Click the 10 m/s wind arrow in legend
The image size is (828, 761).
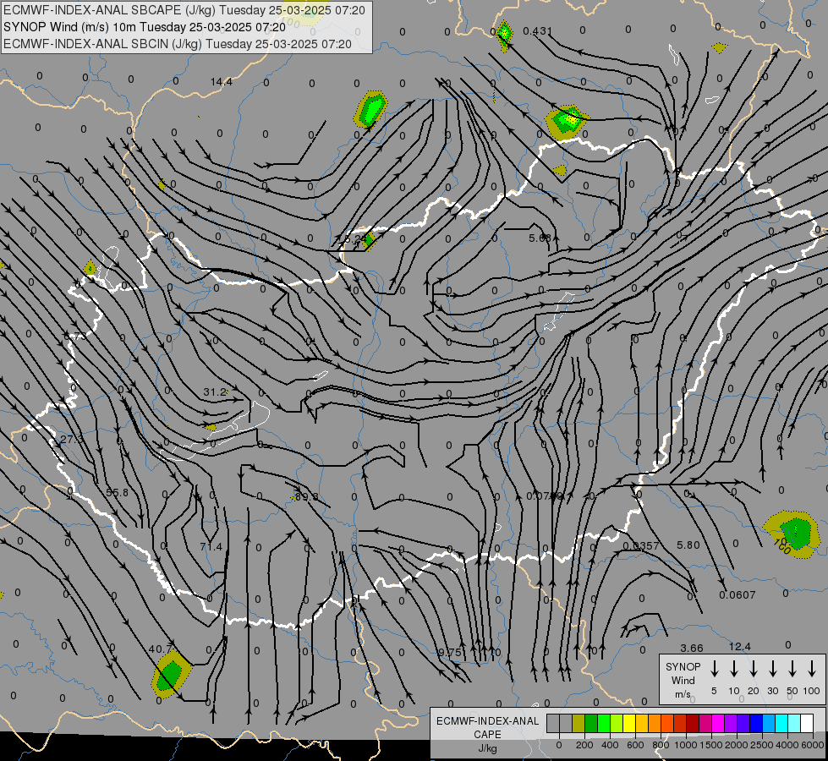[x=734, y=669]
